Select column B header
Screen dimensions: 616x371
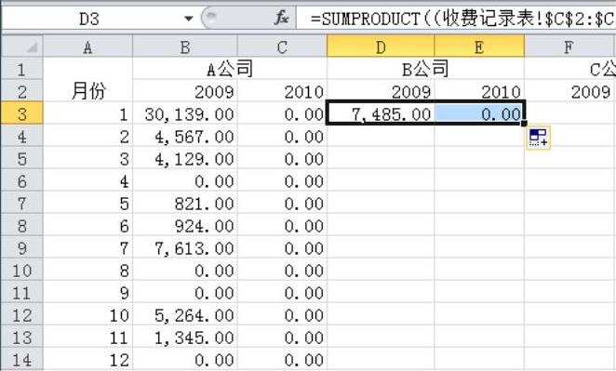coord(185,47)
